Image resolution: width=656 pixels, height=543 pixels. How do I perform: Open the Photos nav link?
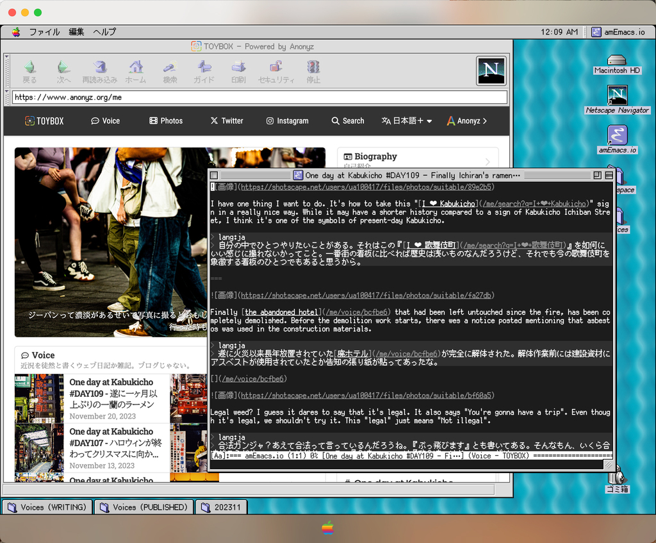[x=166, y=121]
